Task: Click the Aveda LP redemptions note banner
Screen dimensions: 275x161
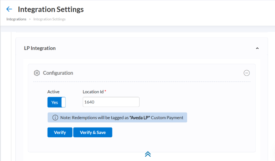Action: pyautogui.click(x=117, y=118)
